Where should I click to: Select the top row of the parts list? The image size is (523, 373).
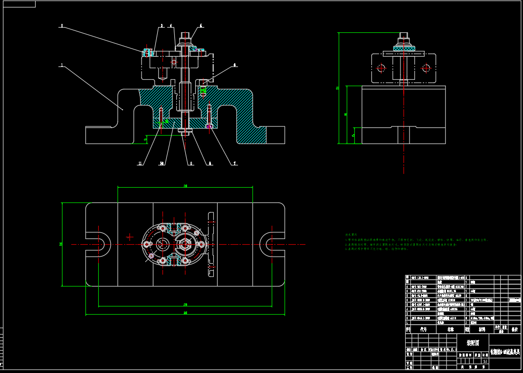[x=463, y=277]
